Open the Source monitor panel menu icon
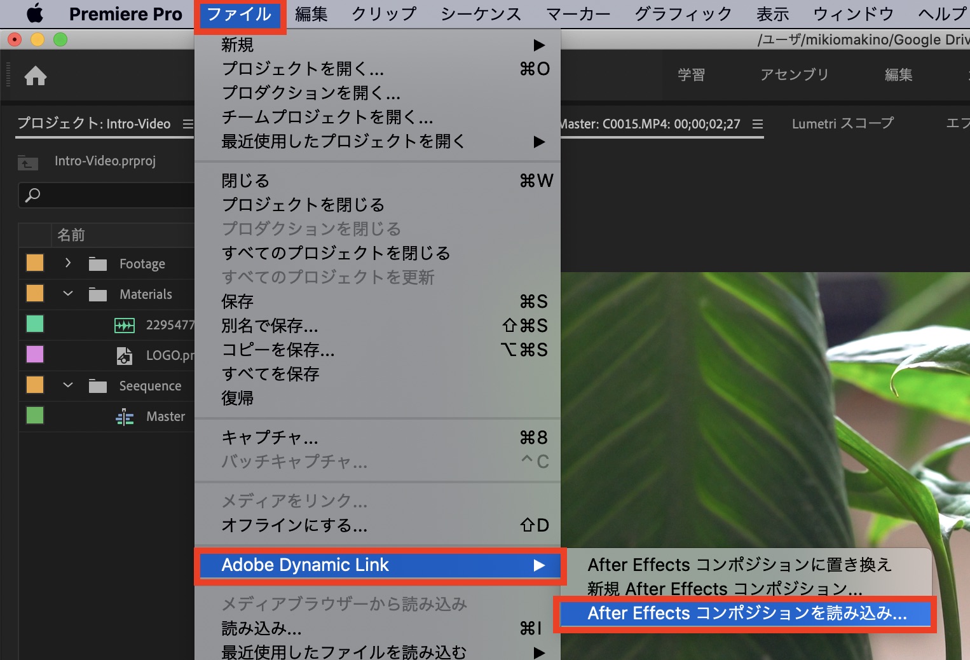 point(757,124)
